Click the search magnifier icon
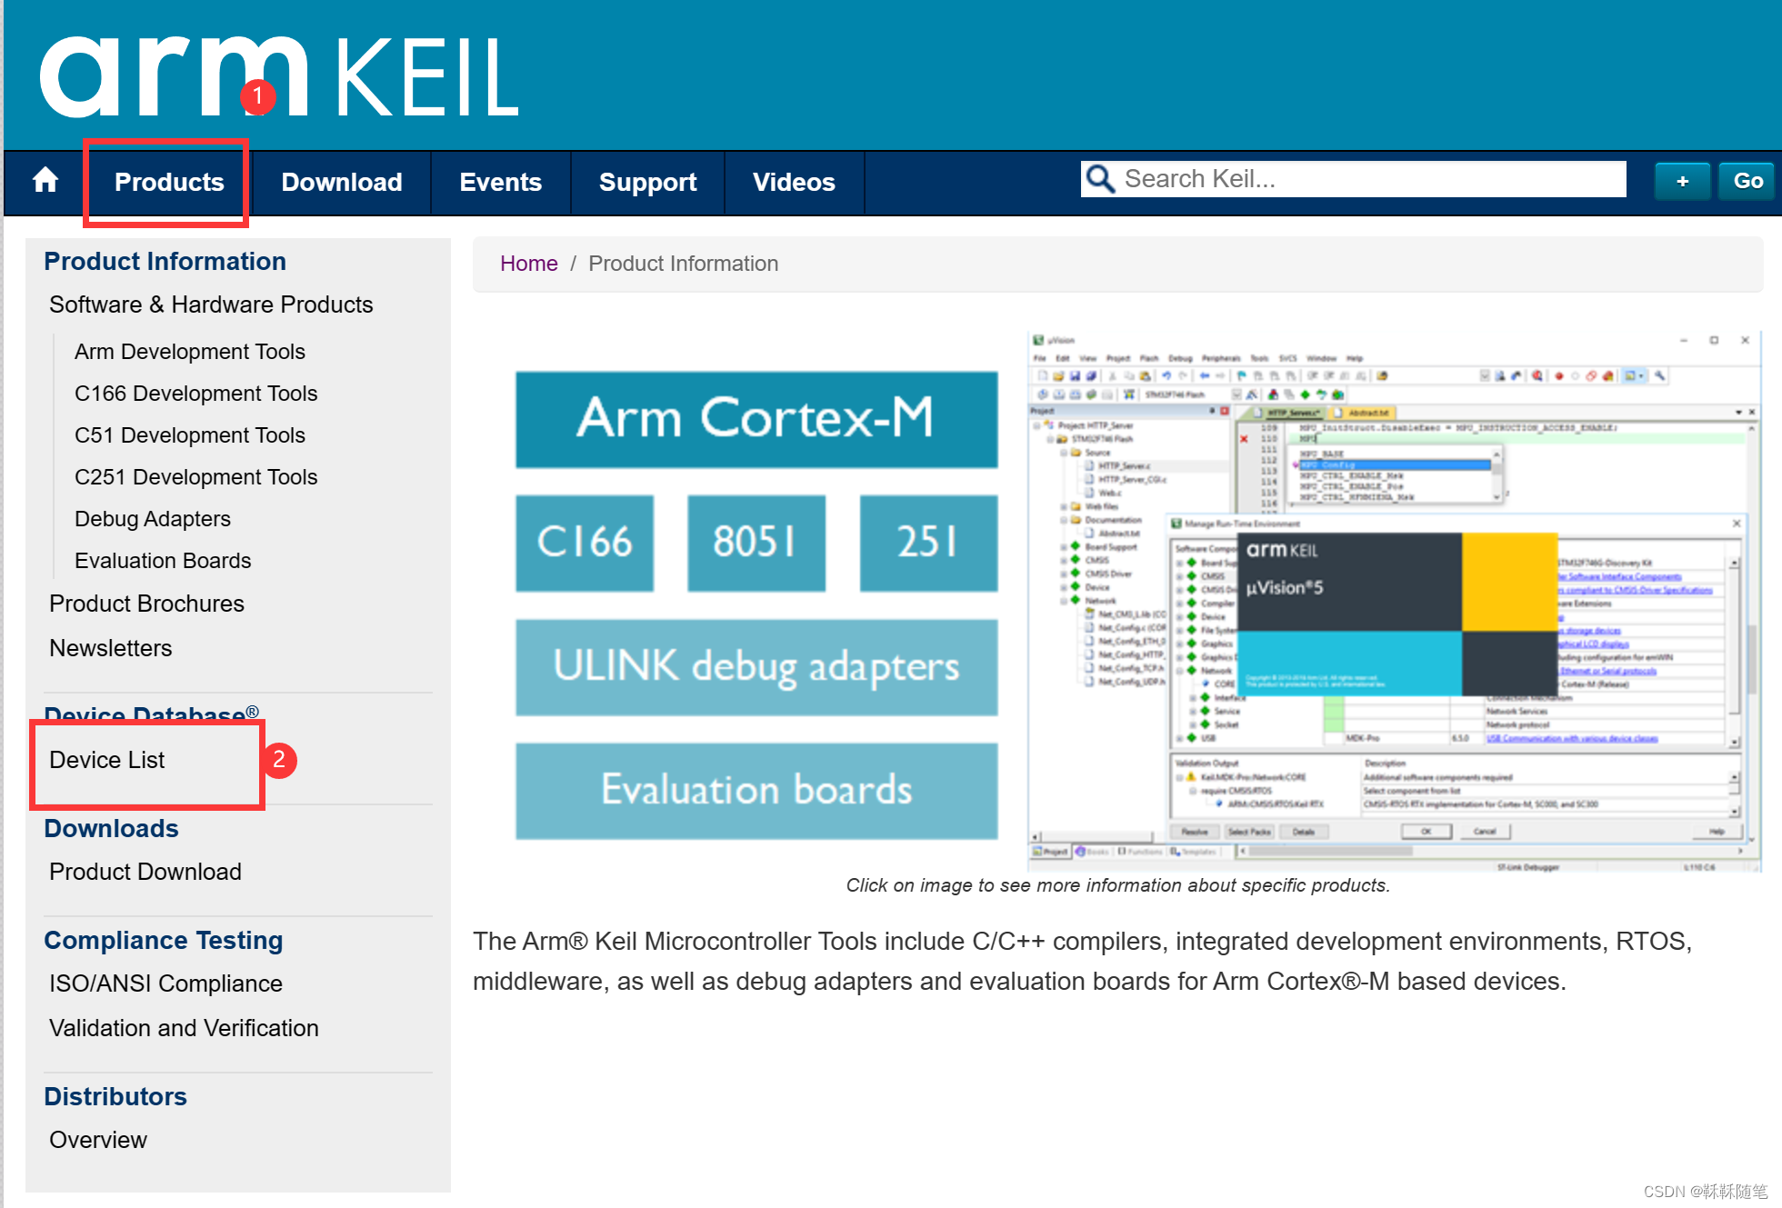The image size is (1782, 1208). pos(1100,178)
